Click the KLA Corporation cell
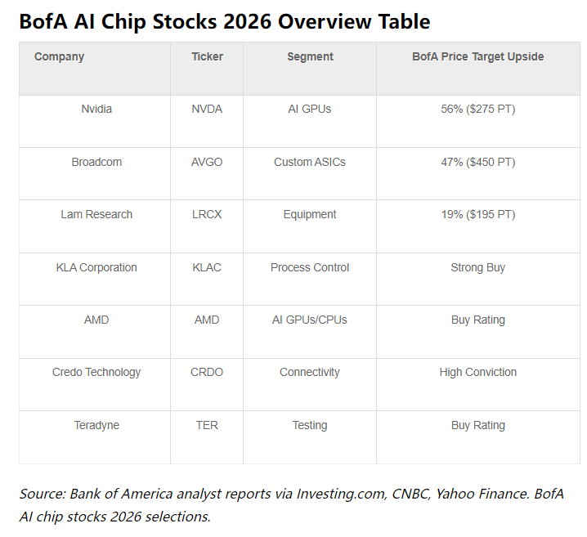This screenshot has height=537, width=587. pos(96,267)
